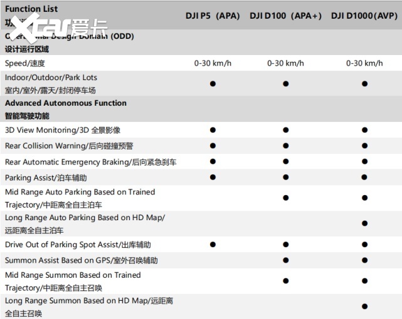The image size is (402, 319).
Task: Click DJI D100 dot for Mid Range Auto Parking
Action: (285, 198)
